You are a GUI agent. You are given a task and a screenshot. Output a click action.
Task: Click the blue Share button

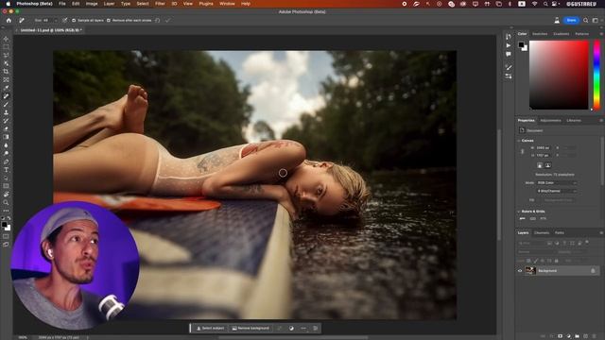point(571,20)
